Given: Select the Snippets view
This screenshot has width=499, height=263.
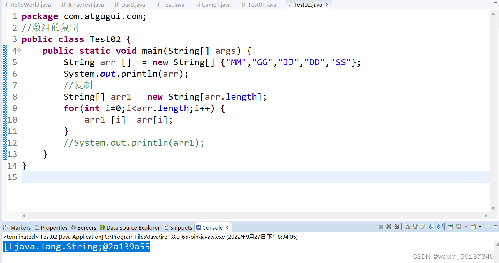Looking at the screenshot, I should tap(181, 227).
